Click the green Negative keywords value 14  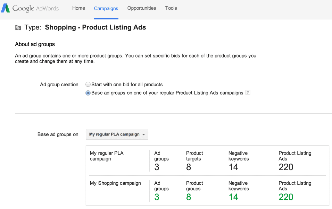(x=233, y=197)
